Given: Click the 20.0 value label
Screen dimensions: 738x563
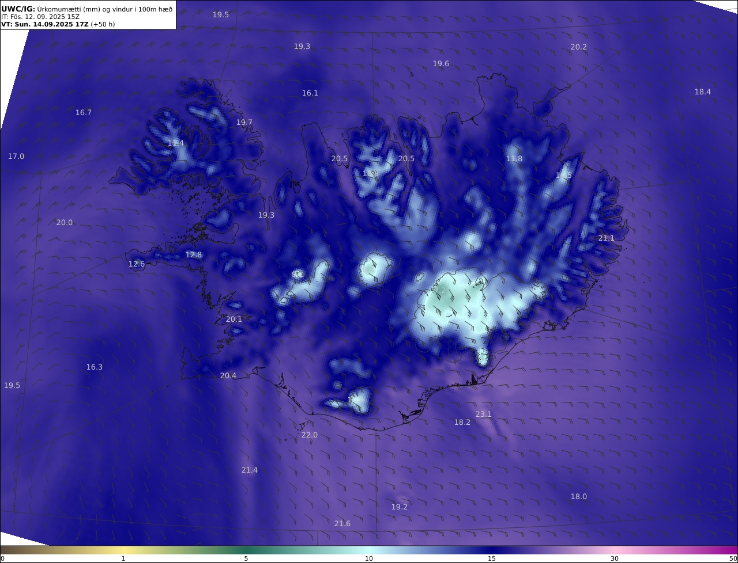Looking at the screenshot, I should coord(65,223).
